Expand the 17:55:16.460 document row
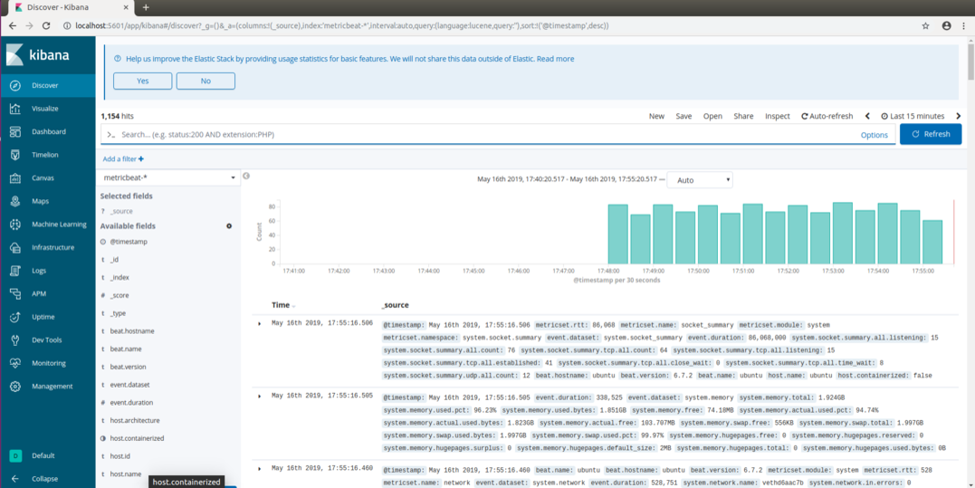This screenshot has height=488, width=975. point(260,469)
